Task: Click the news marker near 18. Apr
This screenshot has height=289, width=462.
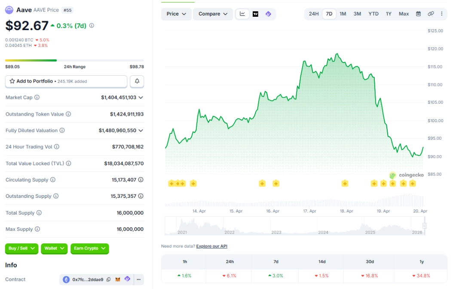Action: (345, 184)
